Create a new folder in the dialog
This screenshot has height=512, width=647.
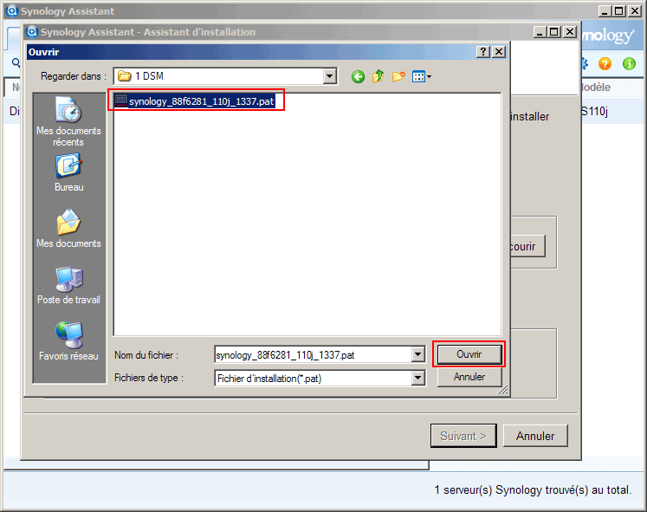click(x=398, y=76)
